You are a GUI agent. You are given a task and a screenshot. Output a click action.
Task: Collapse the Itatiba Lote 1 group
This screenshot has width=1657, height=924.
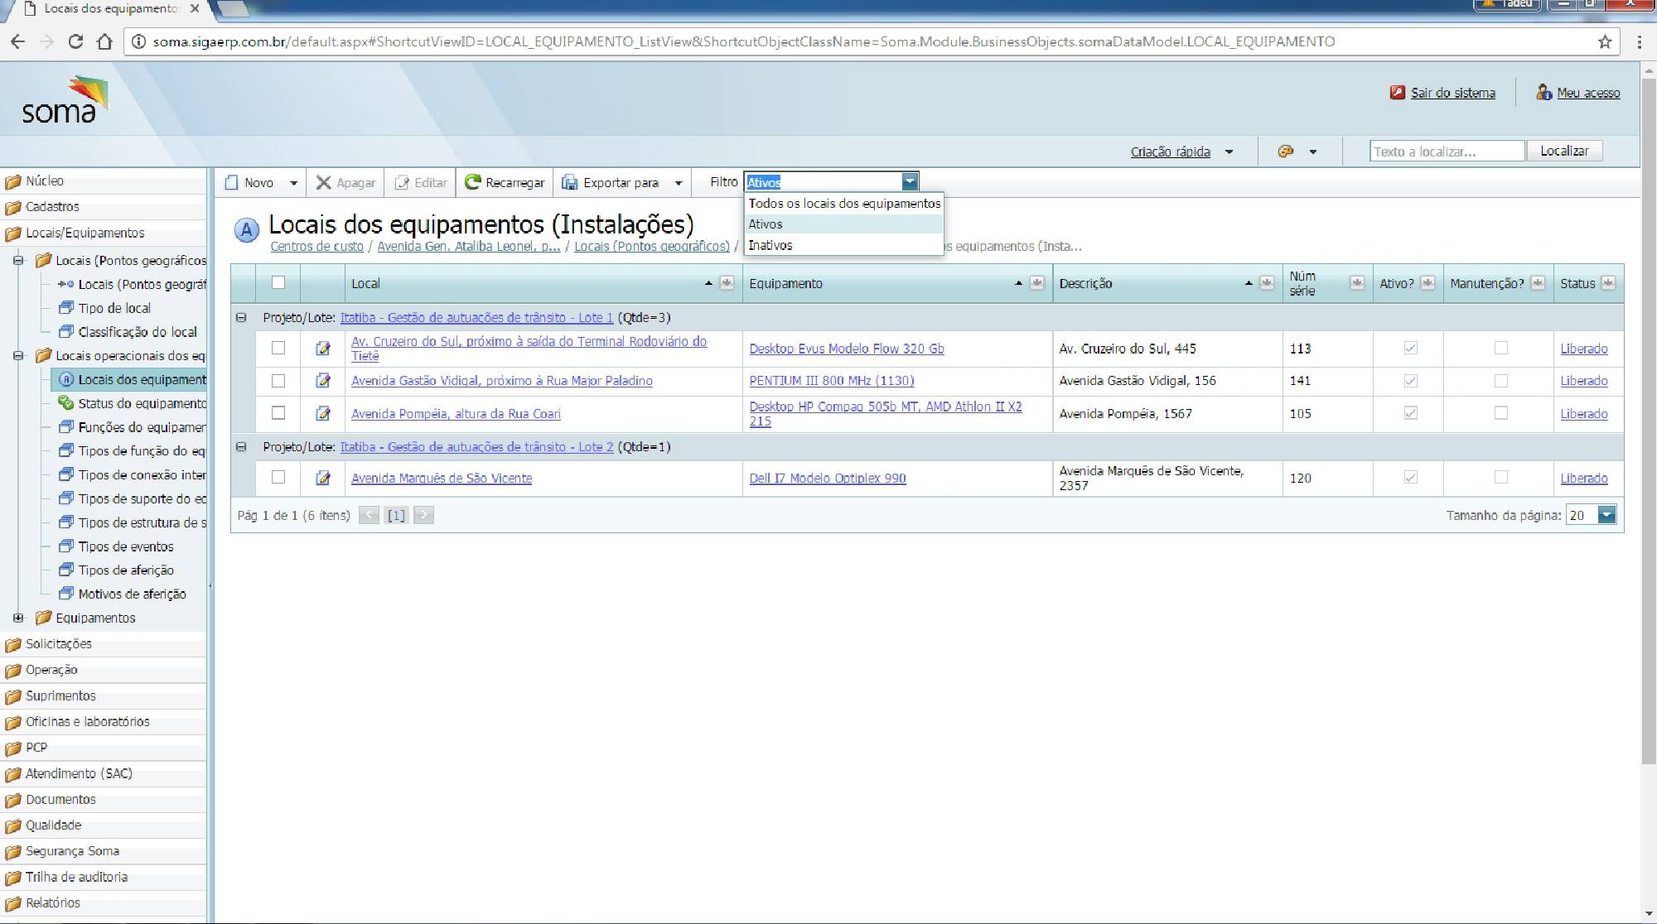click(241, 317)
